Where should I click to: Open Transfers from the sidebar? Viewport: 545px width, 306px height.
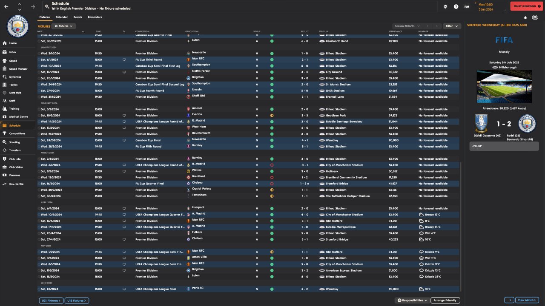15,150
